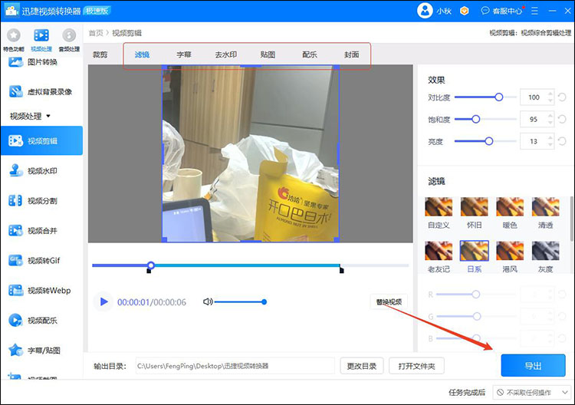Adjust the 对比度 slider handle
Screen dimensions: 575x405
point(499,97)
